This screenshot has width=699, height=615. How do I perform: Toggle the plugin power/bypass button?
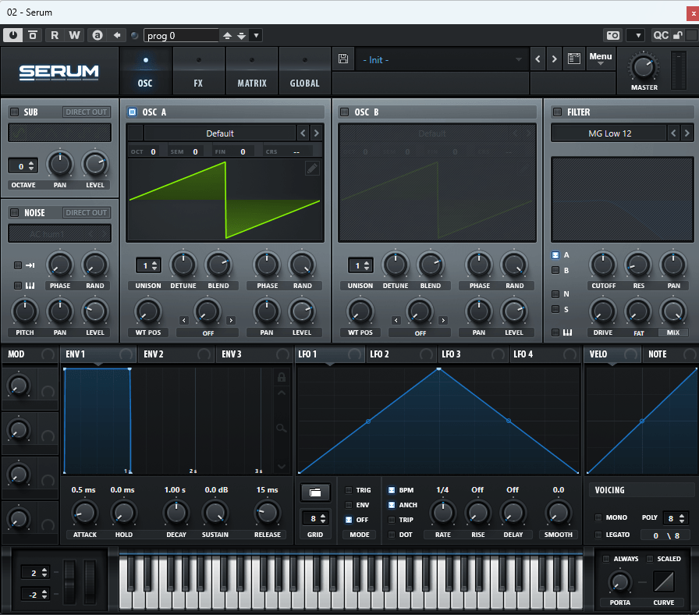[x=13, y=35]
